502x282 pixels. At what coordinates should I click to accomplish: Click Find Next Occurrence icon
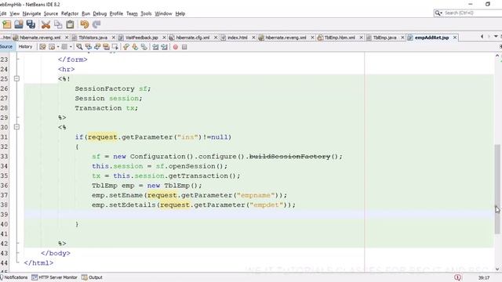97,47
